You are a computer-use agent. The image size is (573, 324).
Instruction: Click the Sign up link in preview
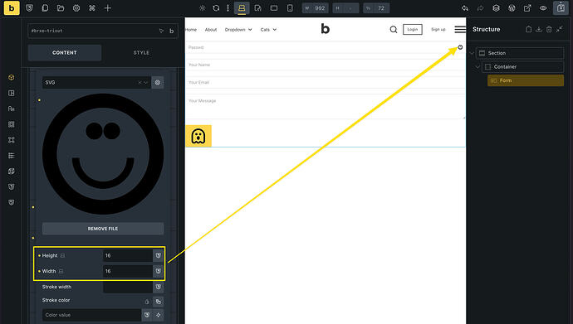point(438,30)
